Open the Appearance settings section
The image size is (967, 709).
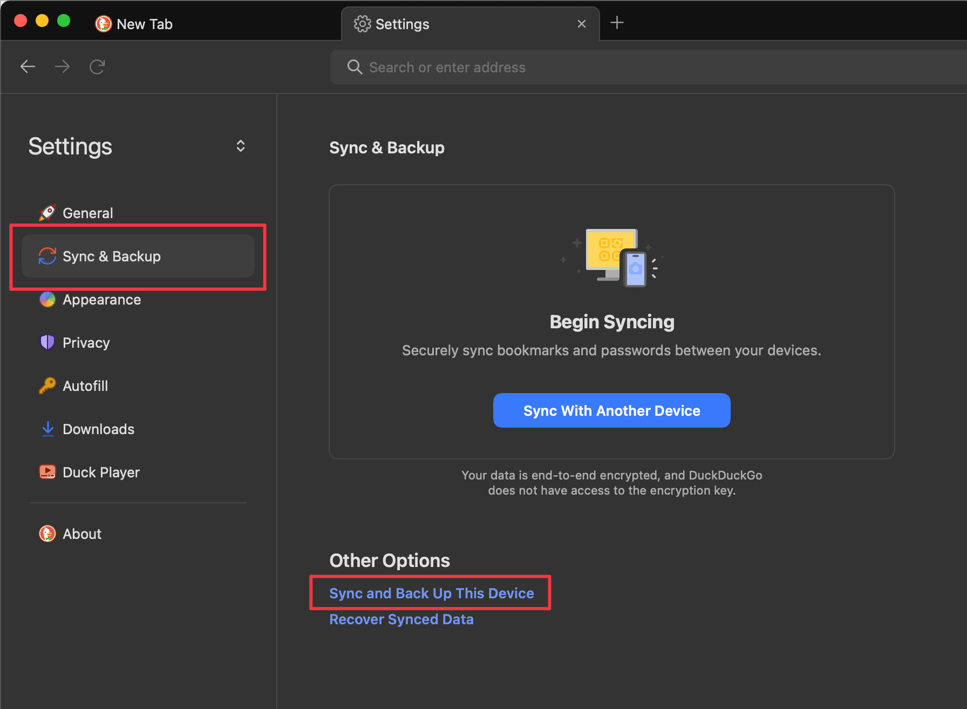[x=101, y=300]
